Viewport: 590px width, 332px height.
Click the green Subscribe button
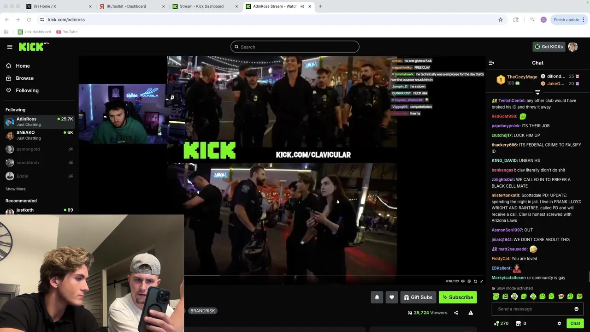pyautogui.click(x=458, y=297)
